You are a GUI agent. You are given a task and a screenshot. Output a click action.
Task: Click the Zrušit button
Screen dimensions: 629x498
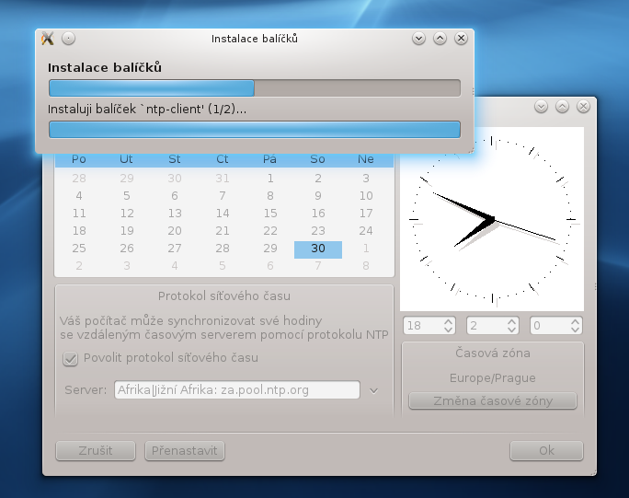[96, 451]
